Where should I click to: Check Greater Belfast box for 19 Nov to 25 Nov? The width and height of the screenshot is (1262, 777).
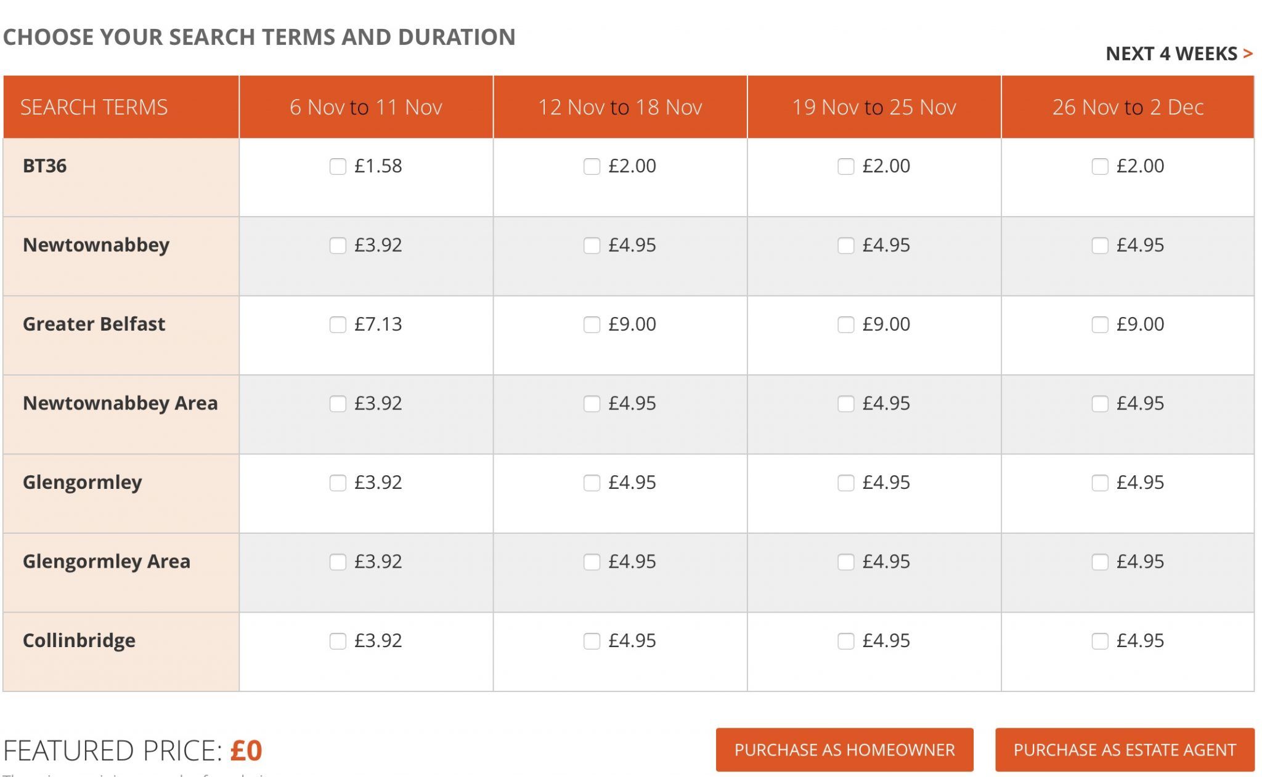point(845,324)
